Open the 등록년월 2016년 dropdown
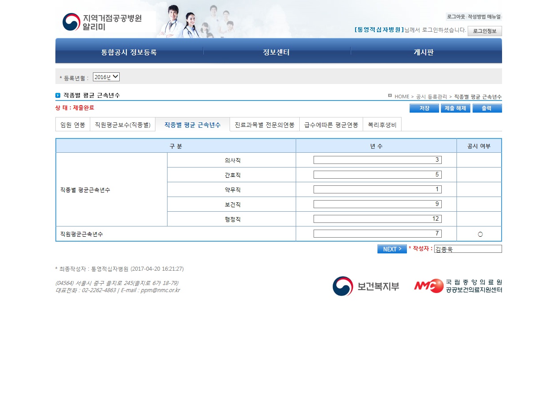Screen dimensions: 557x419 point(106,77)
